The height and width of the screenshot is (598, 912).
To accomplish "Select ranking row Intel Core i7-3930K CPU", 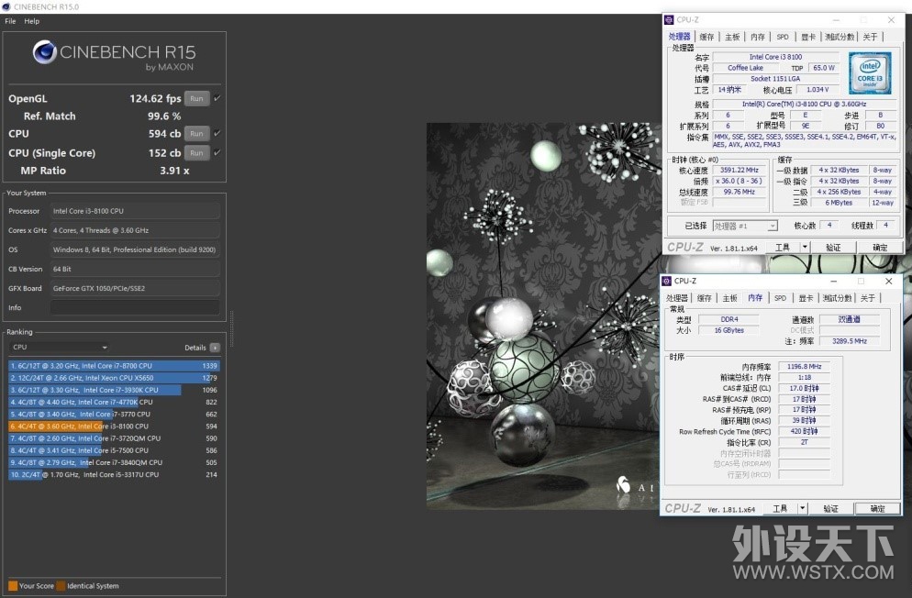I will pos(114,390).
